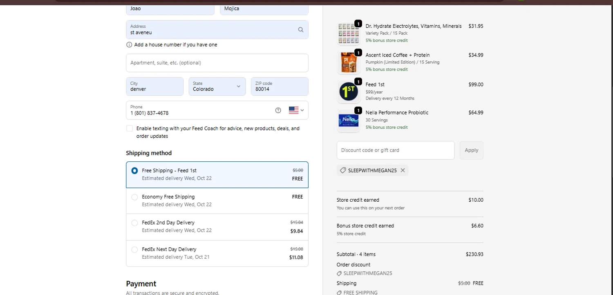Select FedEx Next Day Delivery option
The height and width of the screenshot is (295, 613).
217,253
